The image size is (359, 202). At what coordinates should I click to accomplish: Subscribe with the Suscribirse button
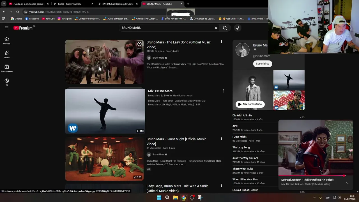pos(263,64)
